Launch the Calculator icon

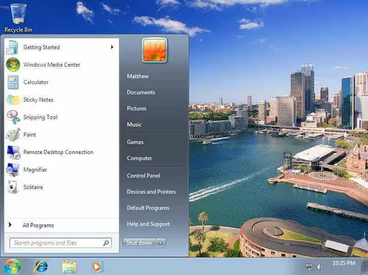12,82
